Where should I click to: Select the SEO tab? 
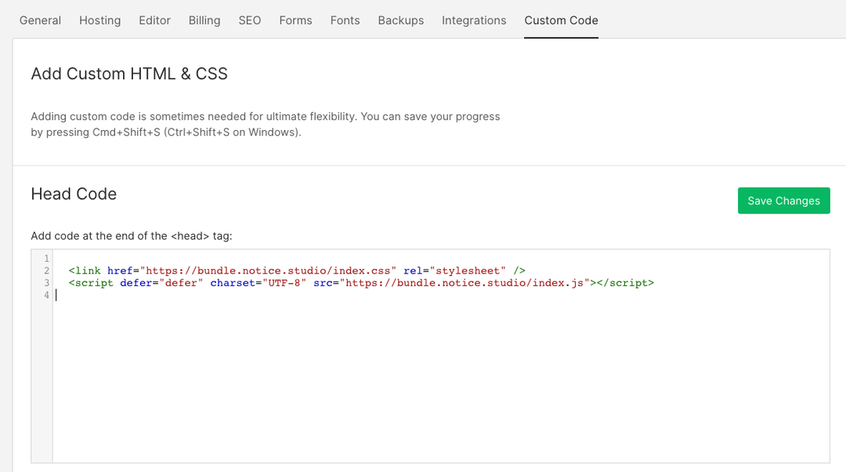pyautogui.click(x=250, y=20)
